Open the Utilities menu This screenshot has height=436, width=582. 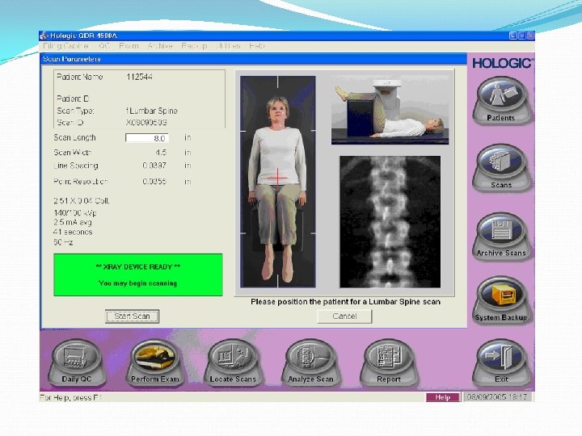pos(228,46)
